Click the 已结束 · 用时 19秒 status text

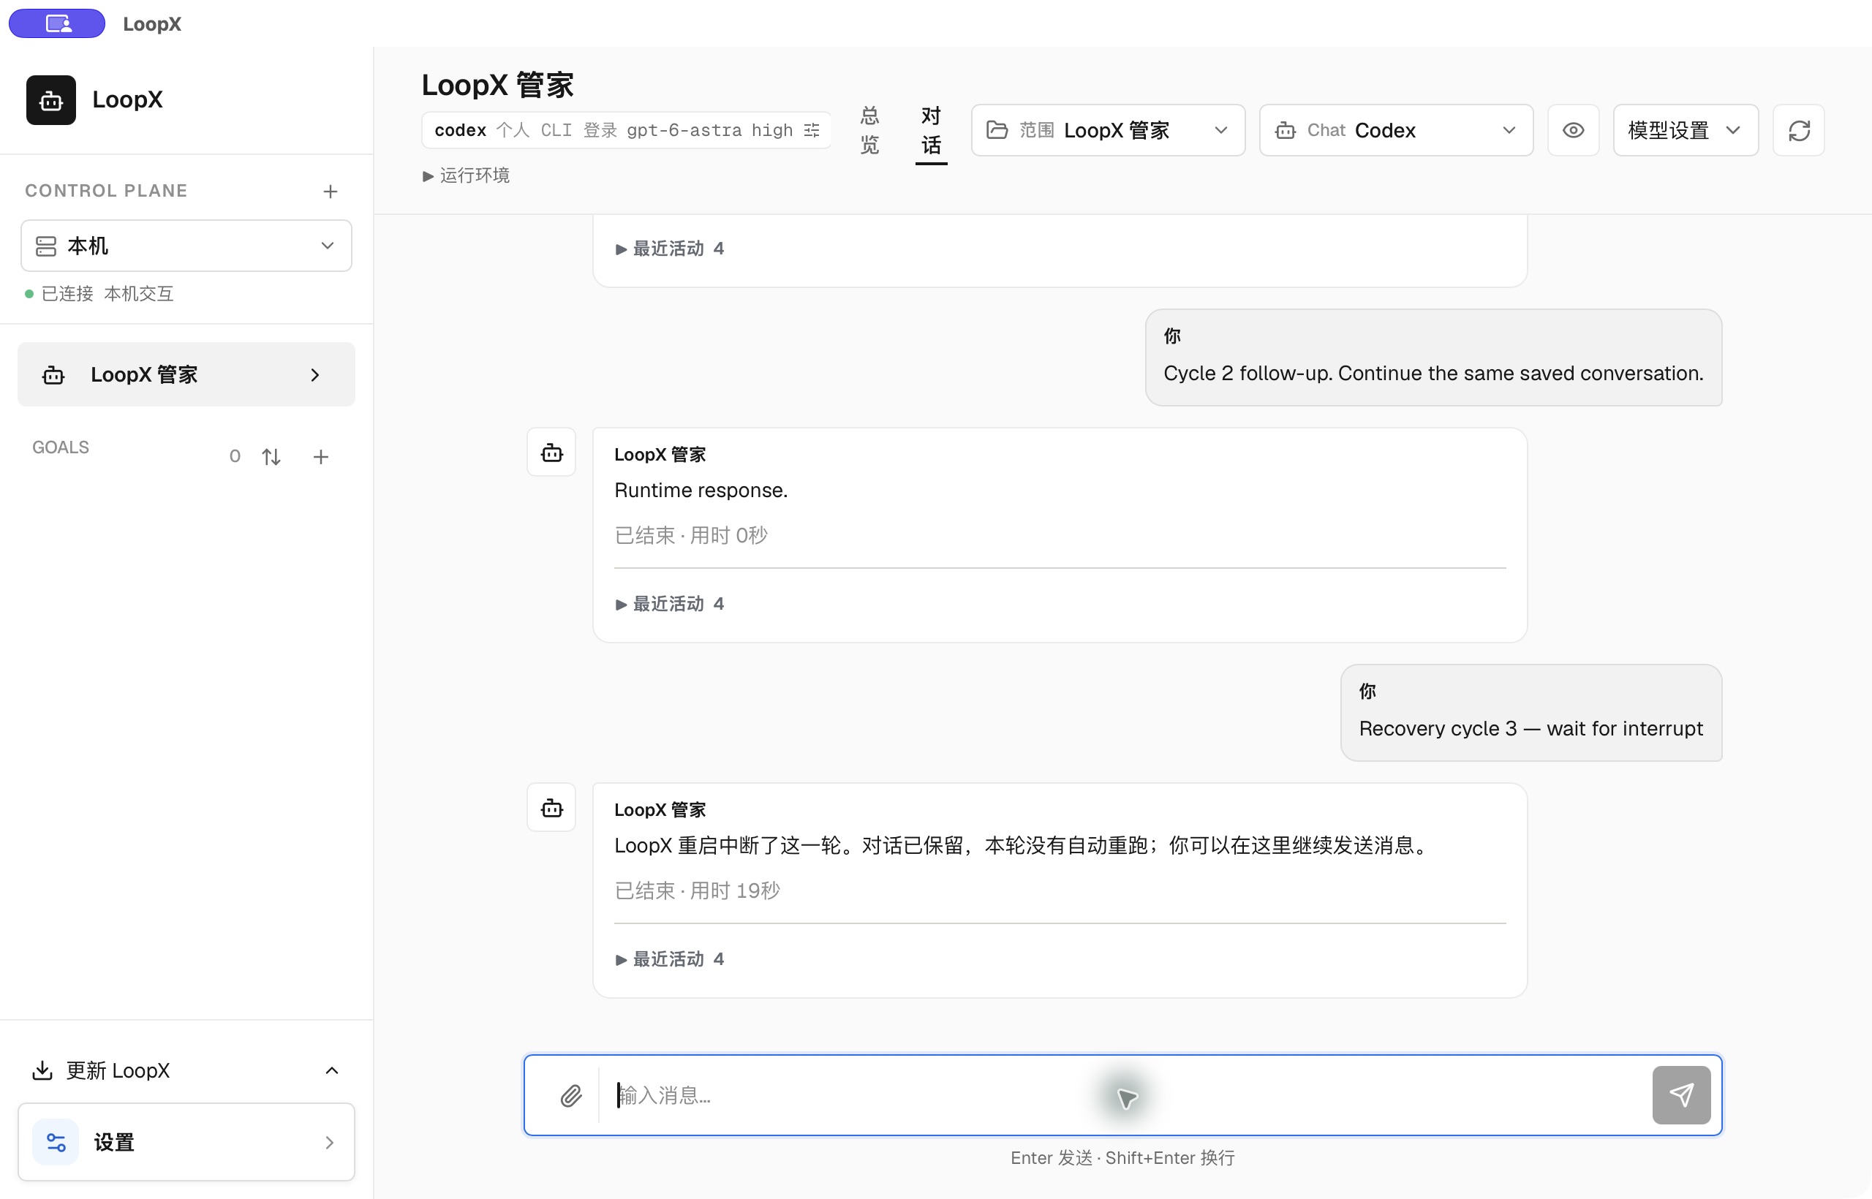(x=697, y=890)
